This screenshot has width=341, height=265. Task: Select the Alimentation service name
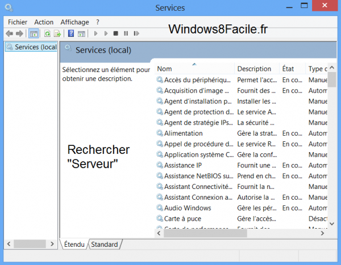pos(184,133)
